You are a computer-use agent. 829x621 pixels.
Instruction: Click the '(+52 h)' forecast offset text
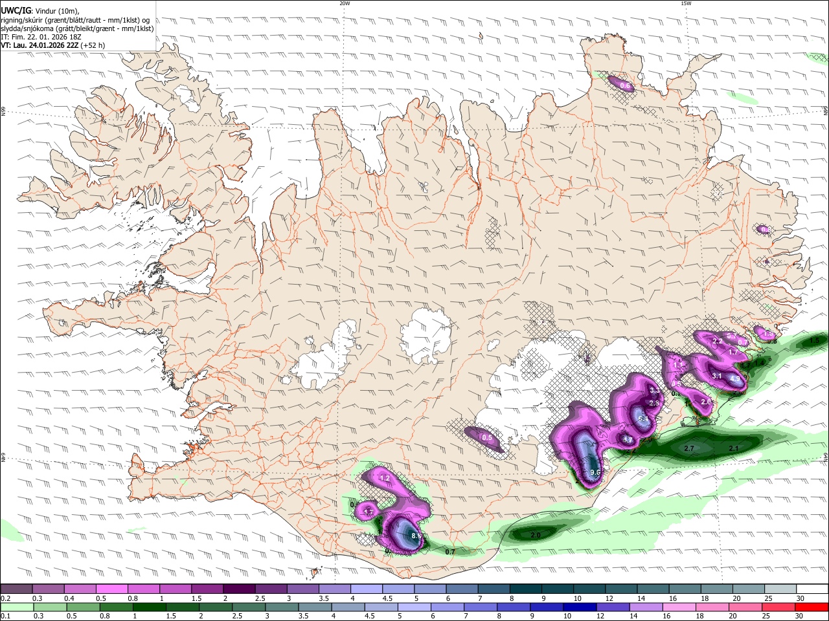pos(94,46)
